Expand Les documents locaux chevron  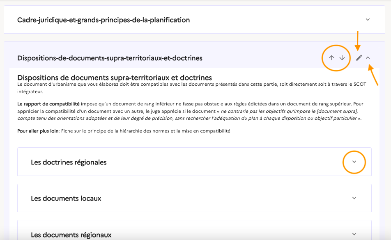pyautogui.click(x=354, y=198)
